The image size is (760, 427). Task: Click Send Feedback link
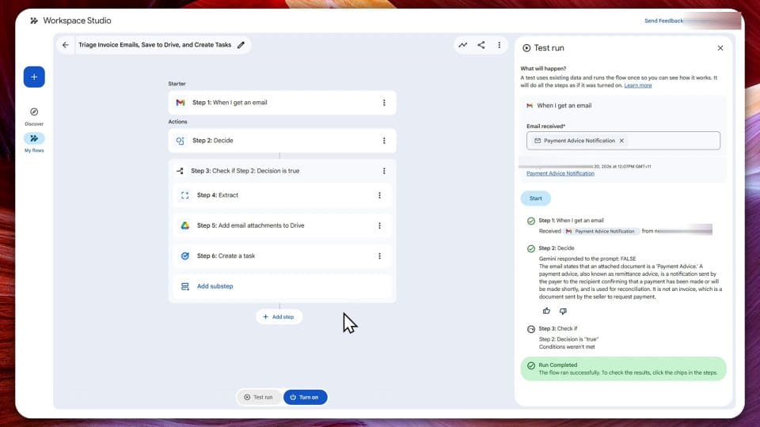663,21
